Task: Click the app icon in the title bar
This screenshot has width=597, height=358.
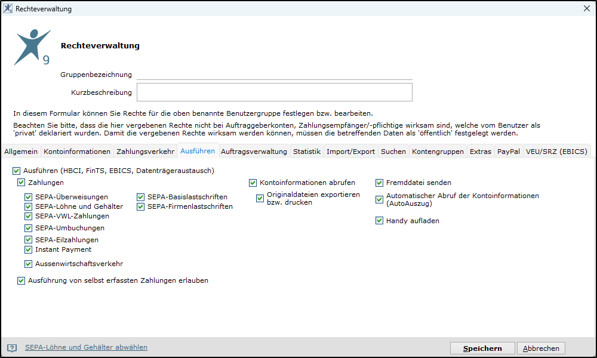Action: pyautogui.click(x=8, y=8)
